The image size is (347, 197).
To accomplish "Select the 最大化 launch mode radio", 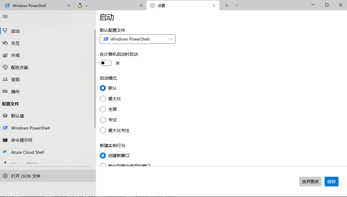I will pyautogui.click(x=103, y=99).
